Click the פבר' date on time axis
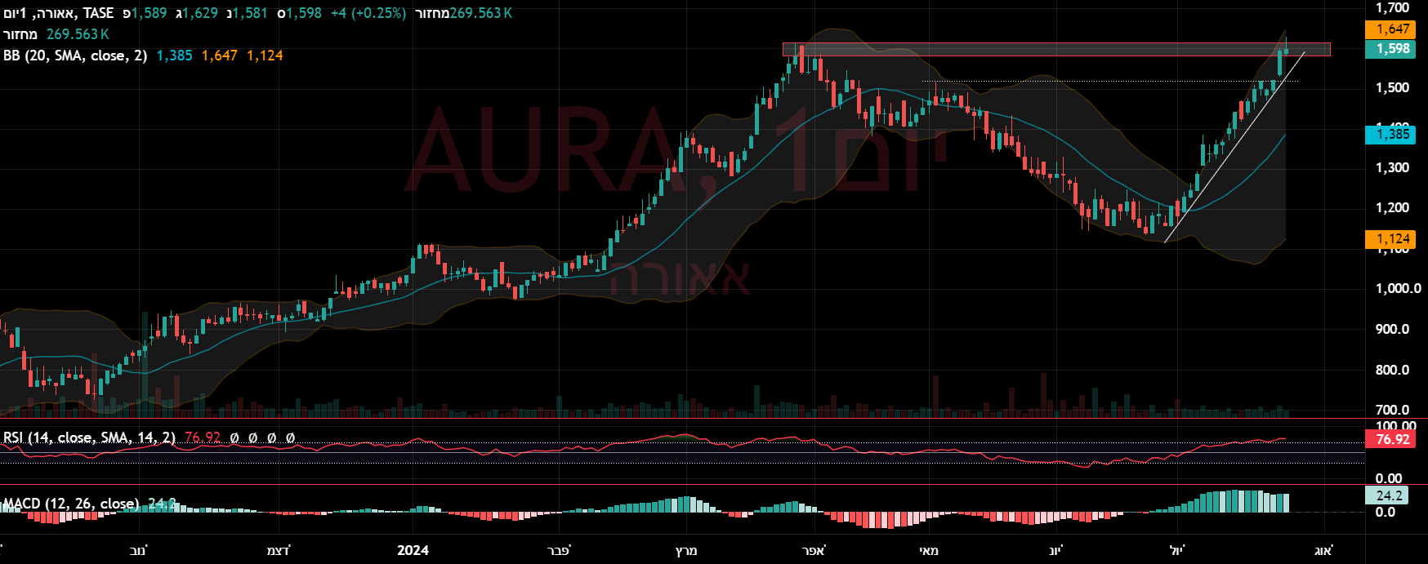Screen dimensions: 1428x564 click(559, 551)
